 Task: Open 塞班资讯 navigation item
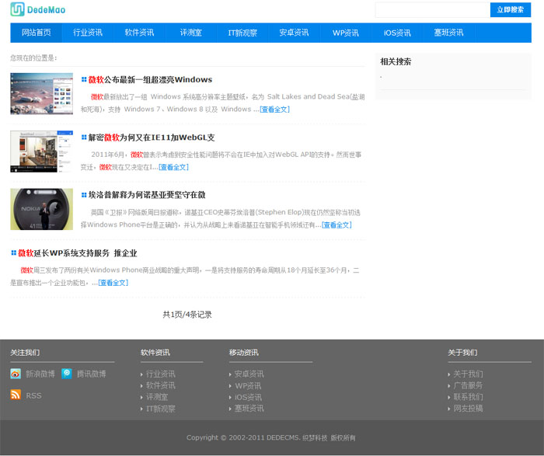pyautogui.click(x=448, y=33)
